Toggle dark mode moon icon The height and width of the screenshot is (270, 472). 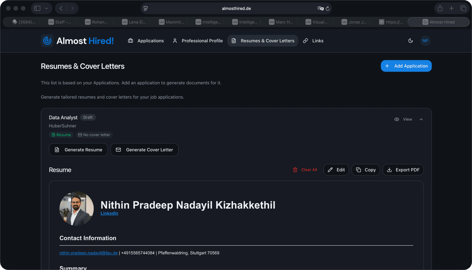point(410,41)
